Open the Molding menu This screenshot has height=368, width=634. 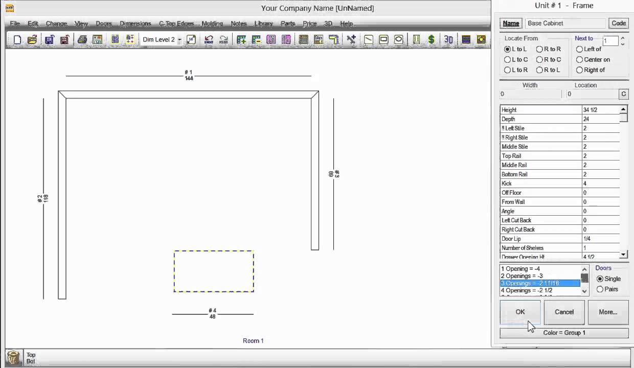pos(212,24)
